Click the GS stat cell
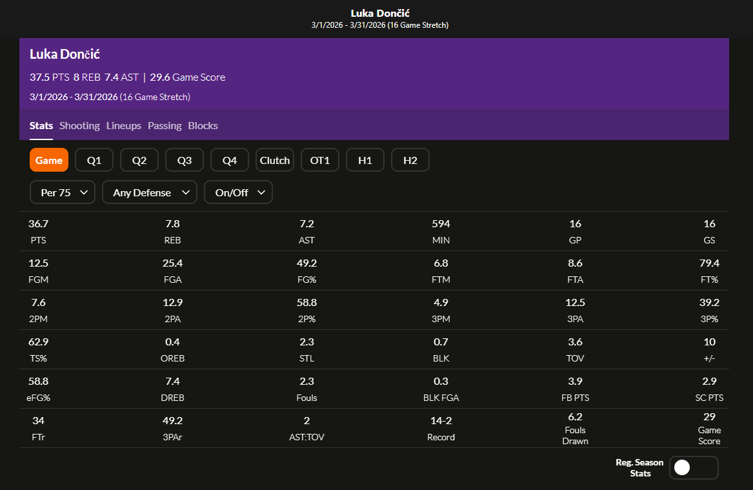The width and height of the screenshot is (753, 490). (709, 232)
